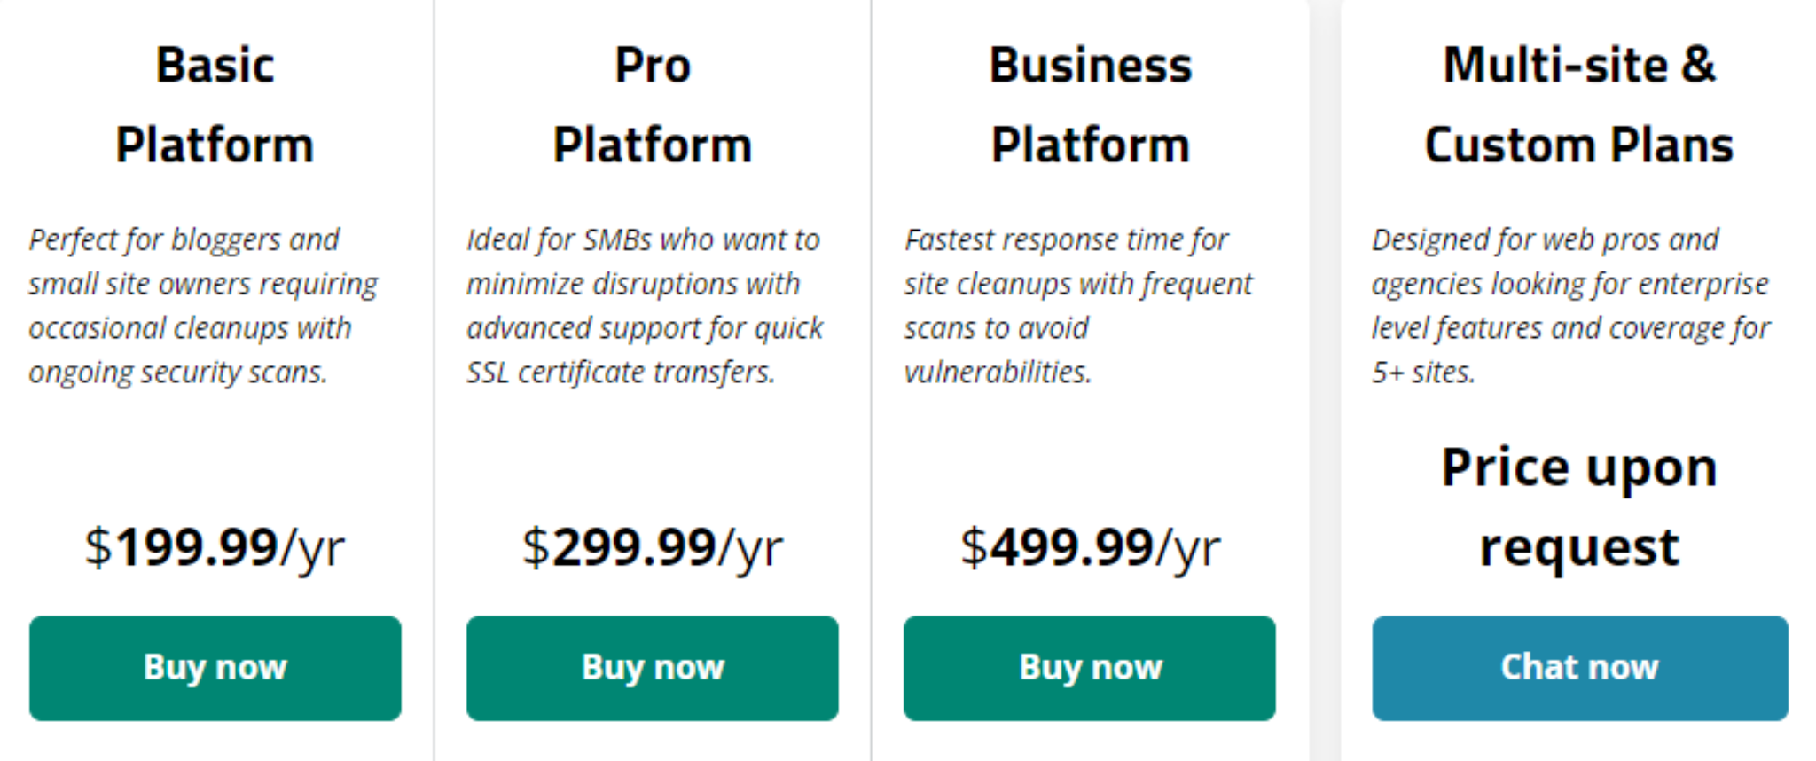Click the $499.99/yr price

(x=1090, y=547)
